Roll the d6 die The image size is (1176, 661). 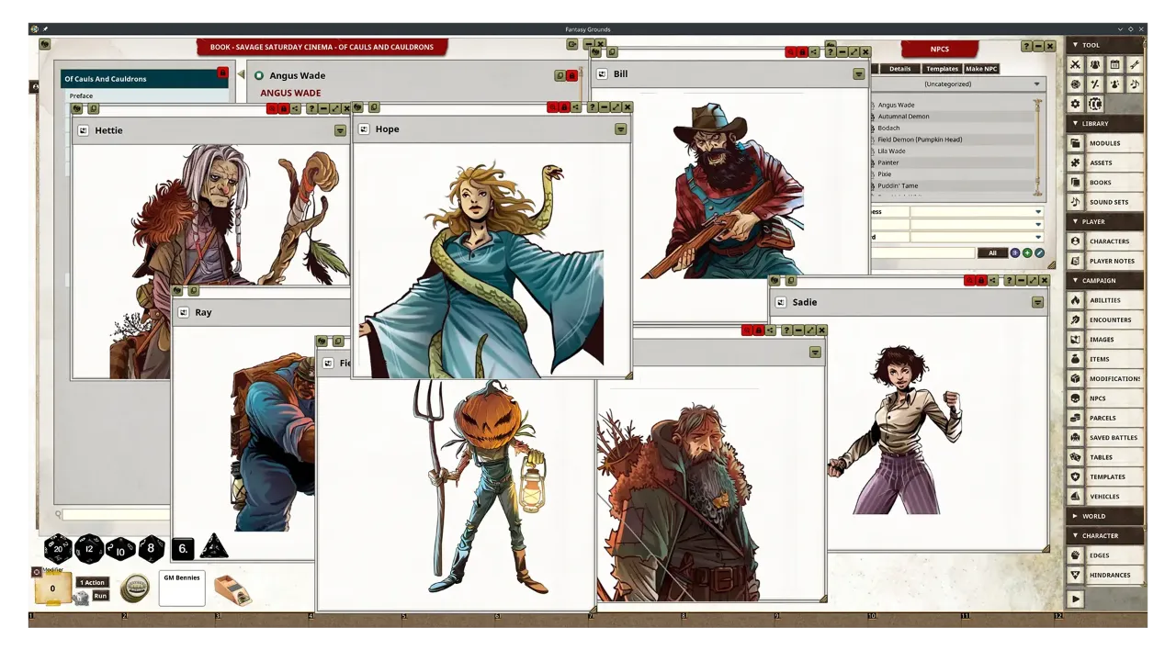183,549
